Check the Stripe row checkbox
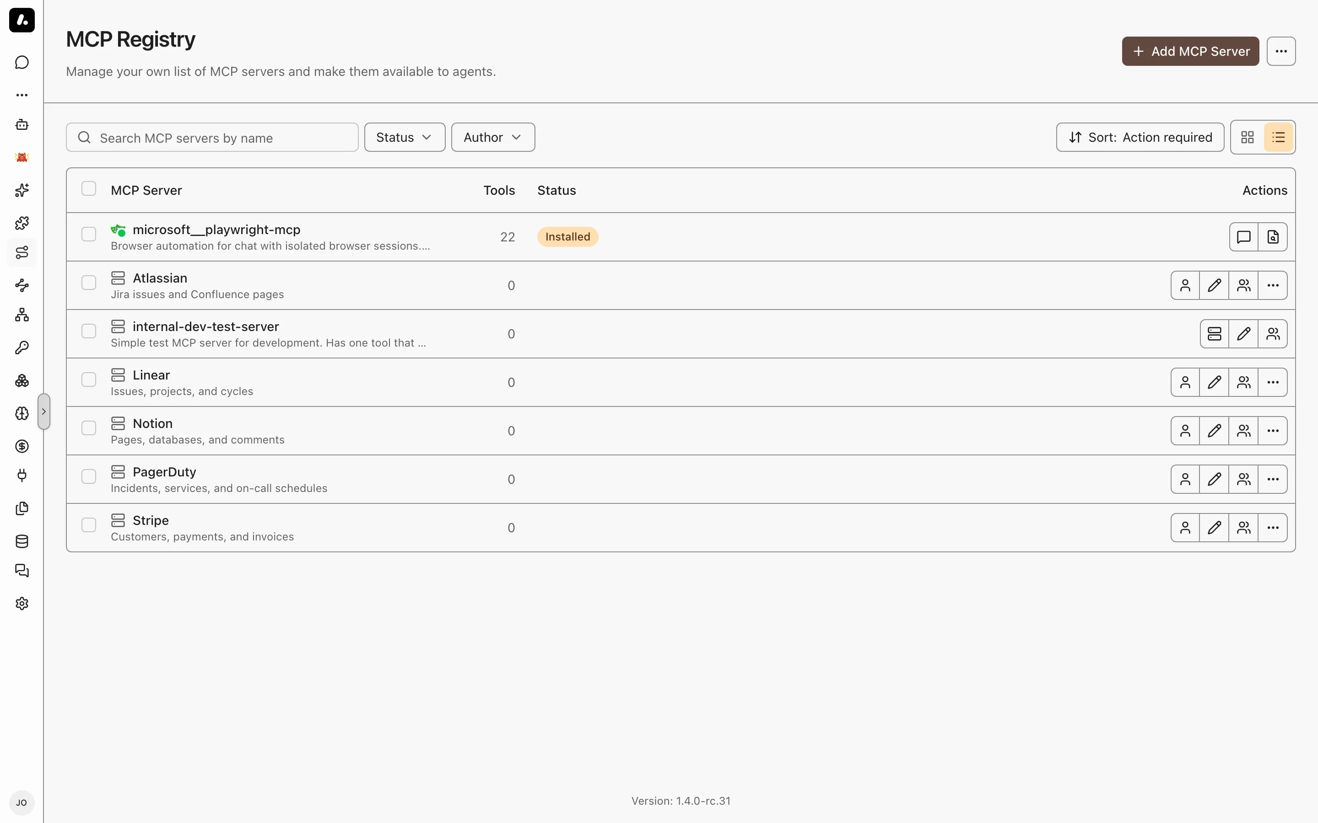This screenshot has height=823, width=1318. click(89, 525)
